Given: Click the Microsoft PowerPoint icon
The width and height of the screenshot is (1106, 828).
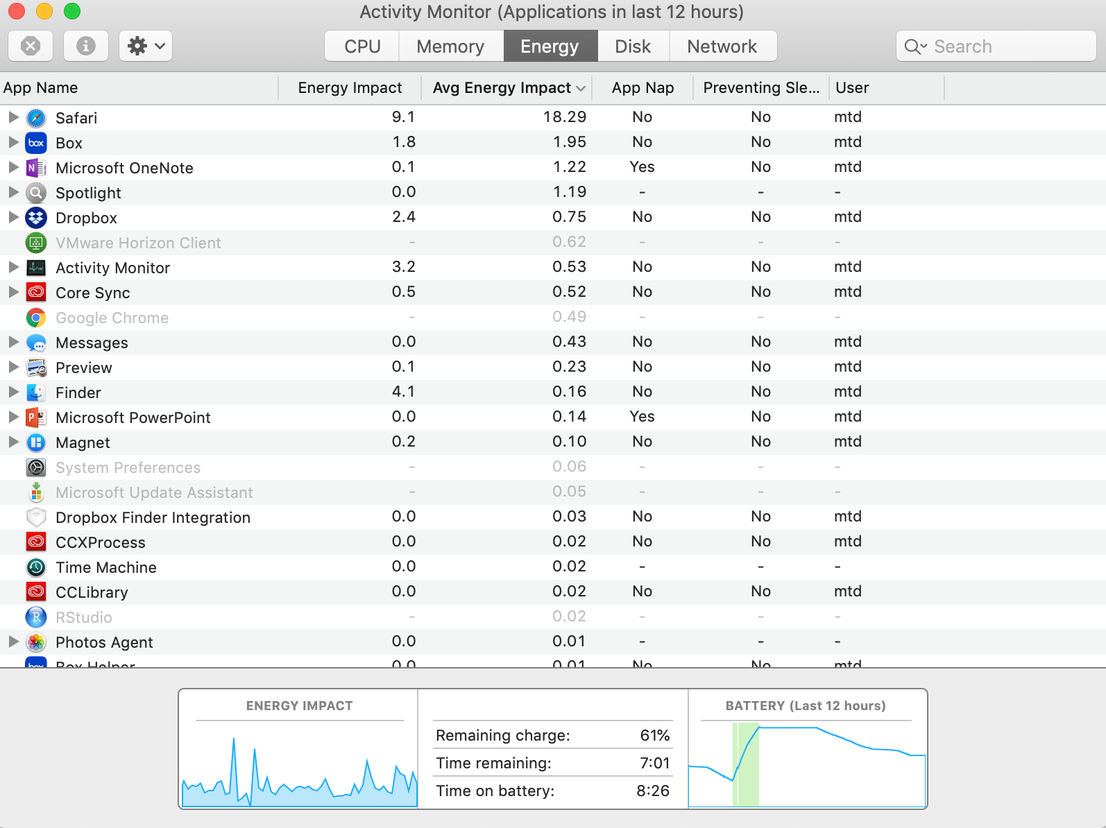Looking at the screenshot, I should pos(36,417).
